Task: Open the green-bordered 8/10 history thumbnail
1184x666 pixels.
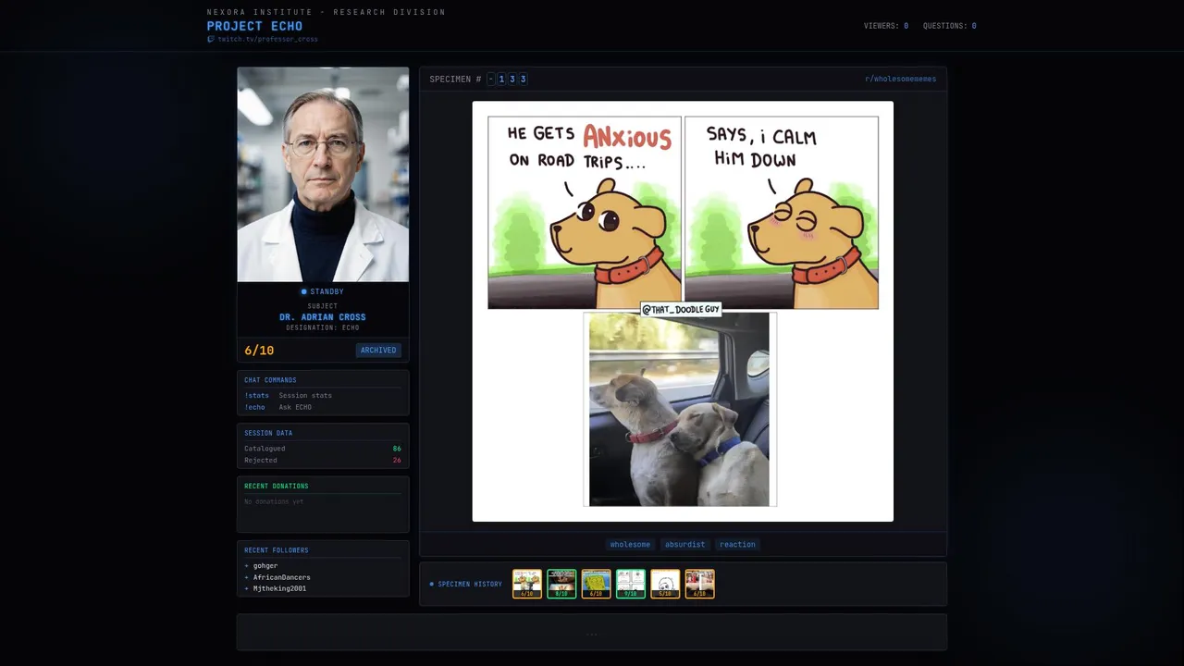Action: point(561,584)
